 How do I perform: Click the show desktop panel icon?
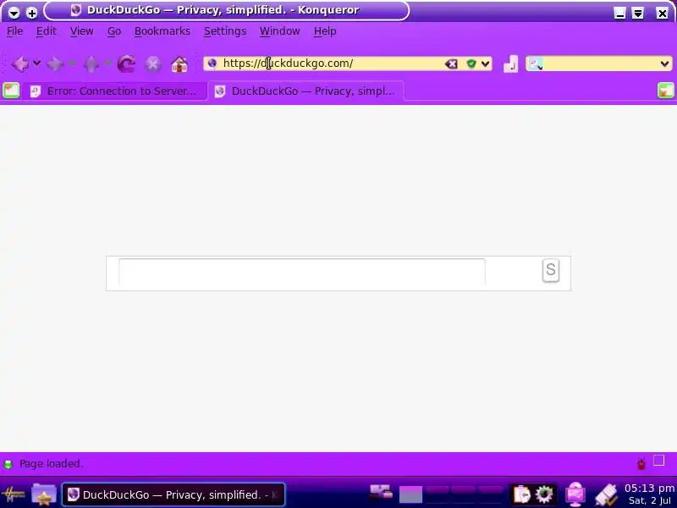[x=382, y=493]
